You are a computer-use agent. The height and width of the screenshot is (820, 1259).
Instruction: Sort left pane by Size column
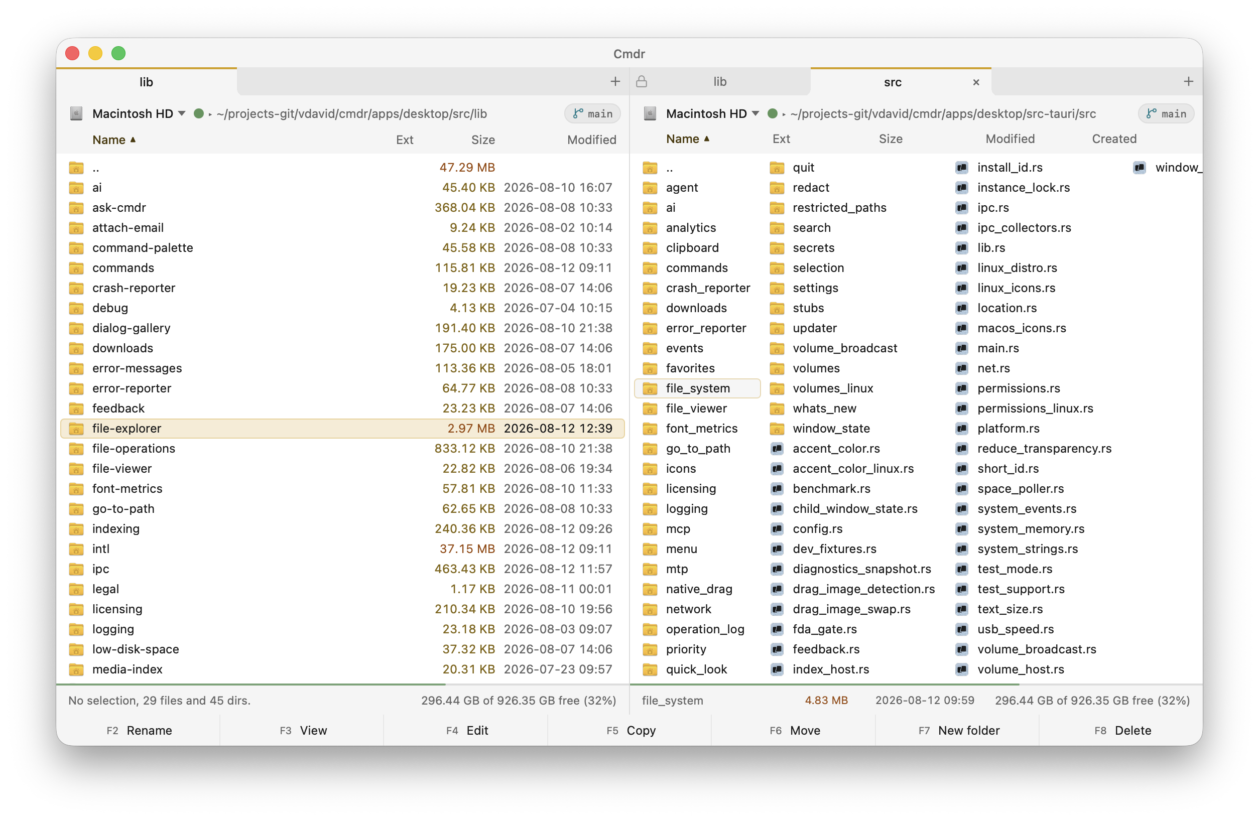482,140
